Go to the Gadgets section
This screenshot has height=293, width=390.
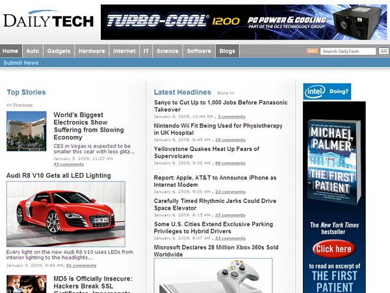[58, 51]
